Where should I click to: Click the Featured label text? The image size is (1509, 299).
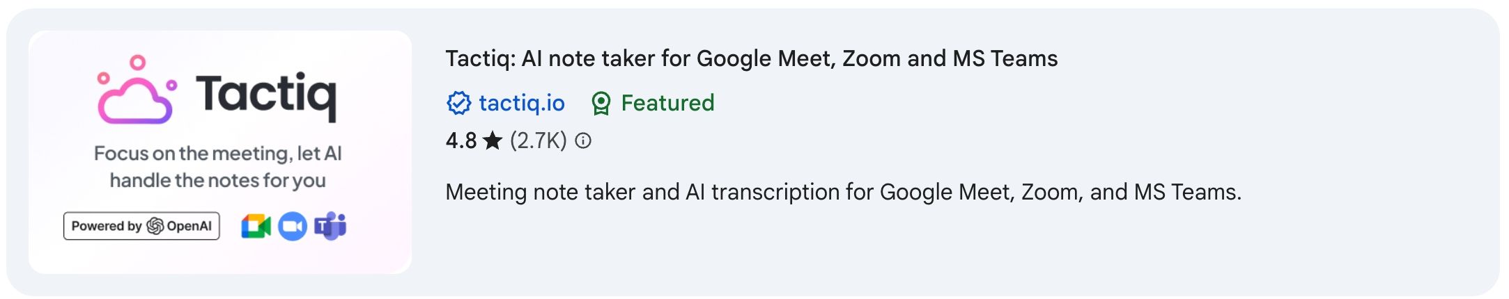click(x=667, y=103)
